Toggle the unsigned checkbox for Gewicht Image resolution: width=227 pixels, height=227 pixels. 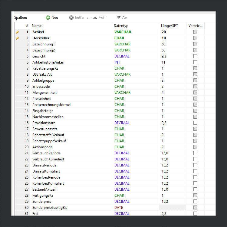[195, 56]
